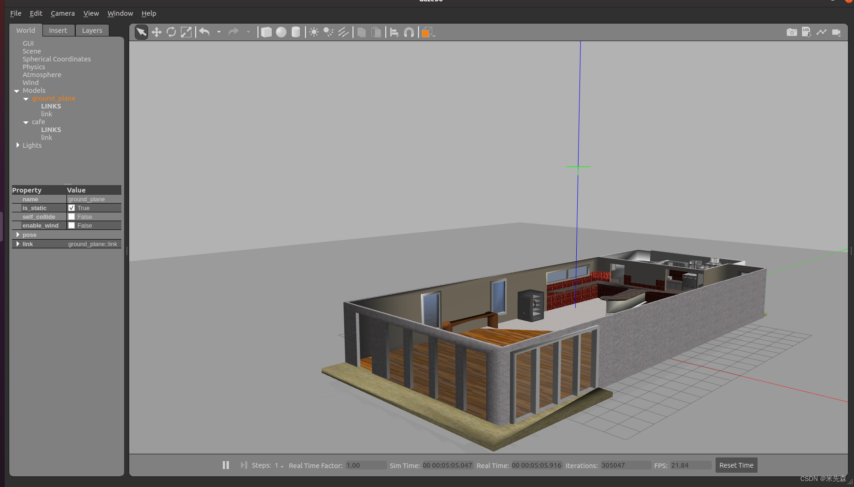Open the Window menu
This screenshot has width=854, height=487.
click(120, 13)
